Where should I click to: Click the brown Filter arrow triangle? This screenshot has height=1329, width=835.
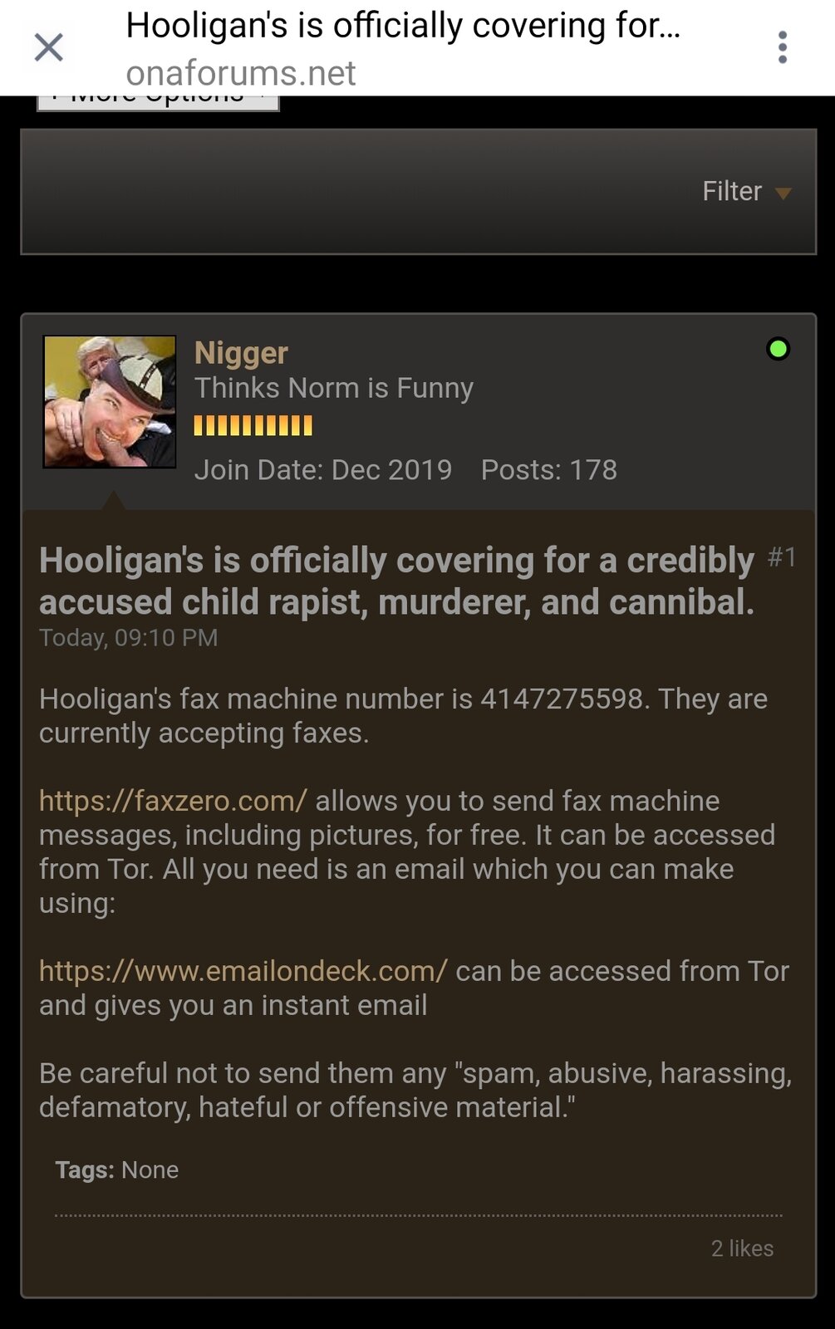[783, 194]
